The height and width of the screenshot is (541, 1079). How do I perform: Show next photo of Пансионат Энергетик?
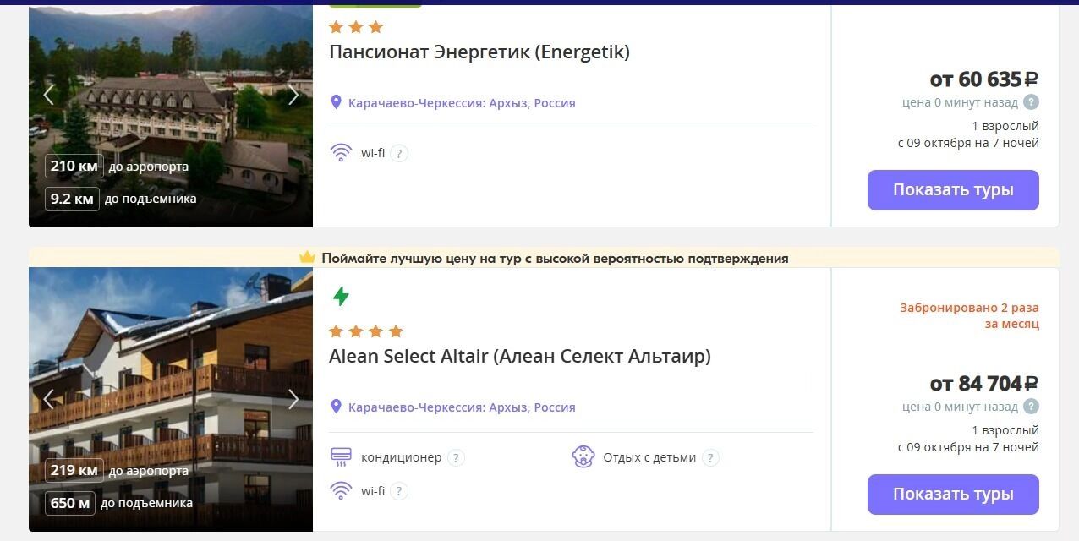coord(293,96)
